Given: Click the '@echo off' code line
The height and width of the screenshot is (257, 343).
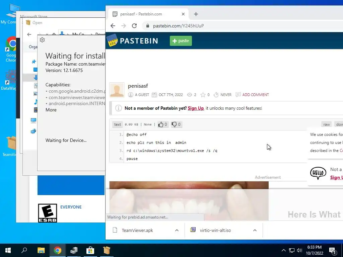Looking at the screenshot, I should click(x=137, y=135).
